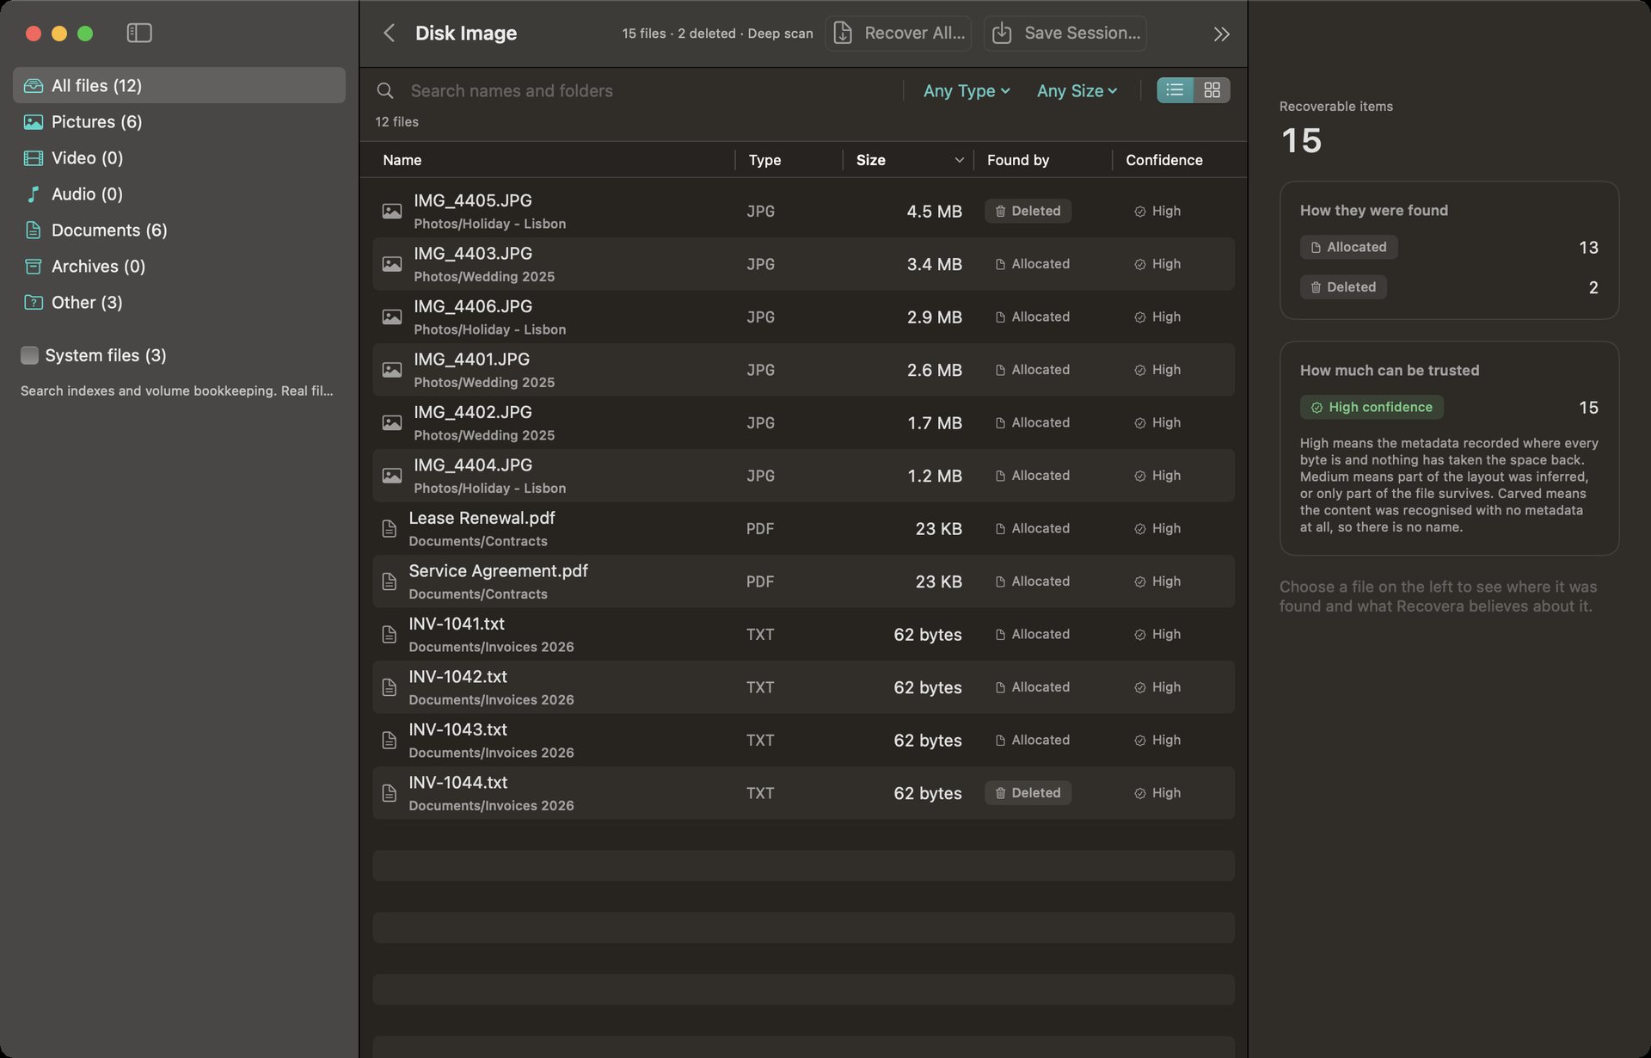Select the IMG_4403.JPG file row

[803, 264]
